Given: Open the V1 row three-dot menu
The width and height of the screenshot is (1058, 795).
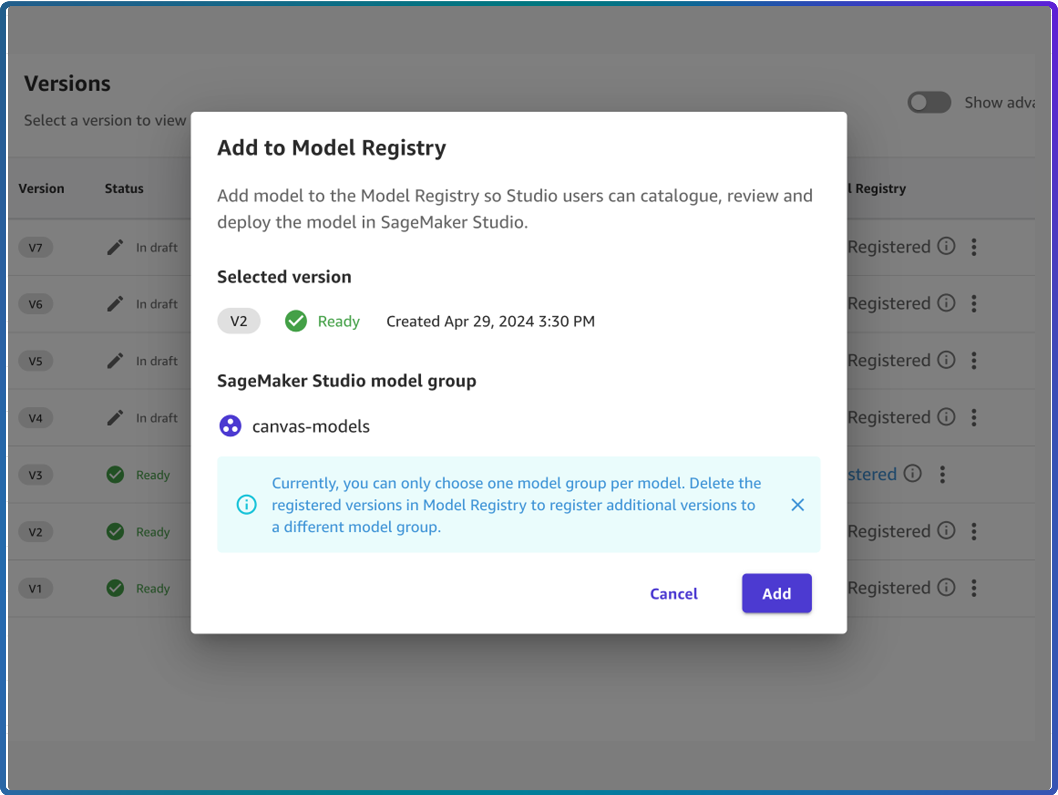Looking at the screenshot, I should point(974,588).
